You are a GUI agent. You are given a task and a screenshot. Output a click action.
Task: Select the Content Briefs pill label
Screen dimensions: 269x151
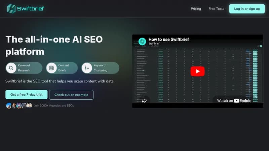click(x=63, y=68)
